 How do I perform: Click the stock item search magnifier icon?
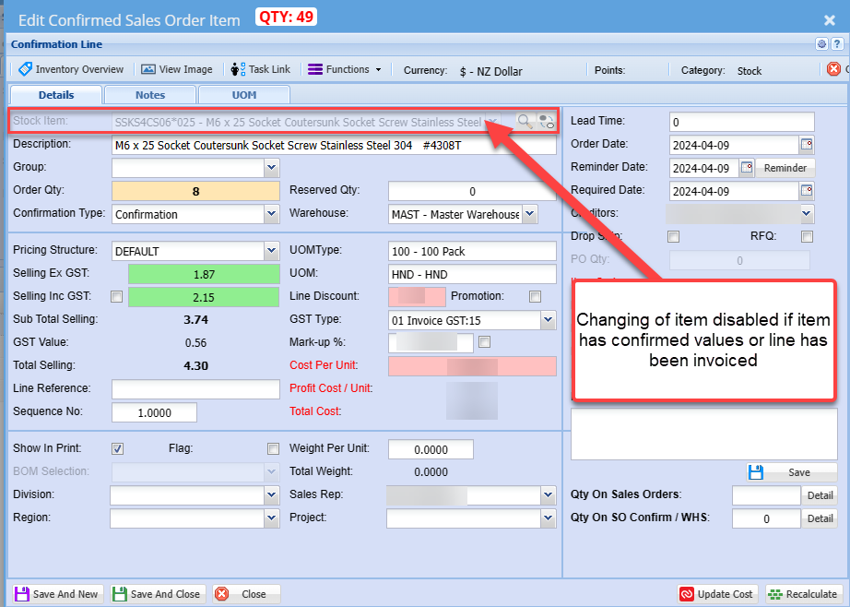pos(524,121)
